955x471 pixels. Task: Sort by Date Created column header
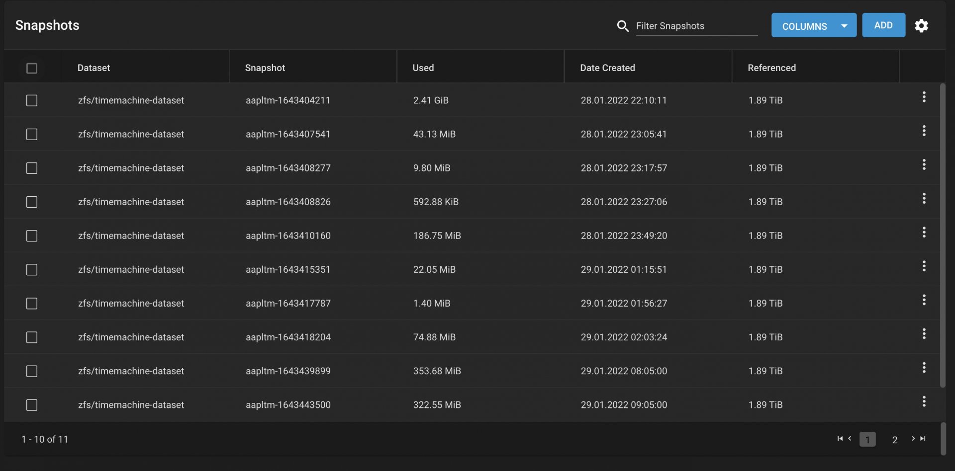tap(607, 68)
